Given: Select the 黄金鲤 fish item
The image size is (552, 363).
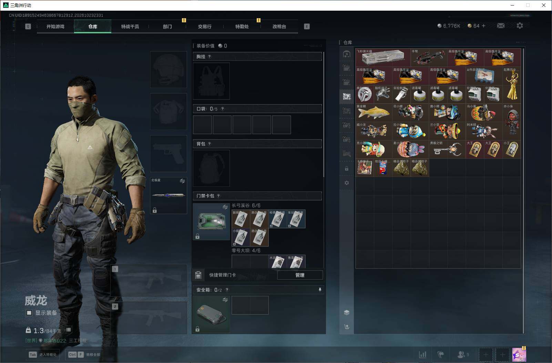Looking at the screenshot, I should pyautogui.click(x=374, y=112).
